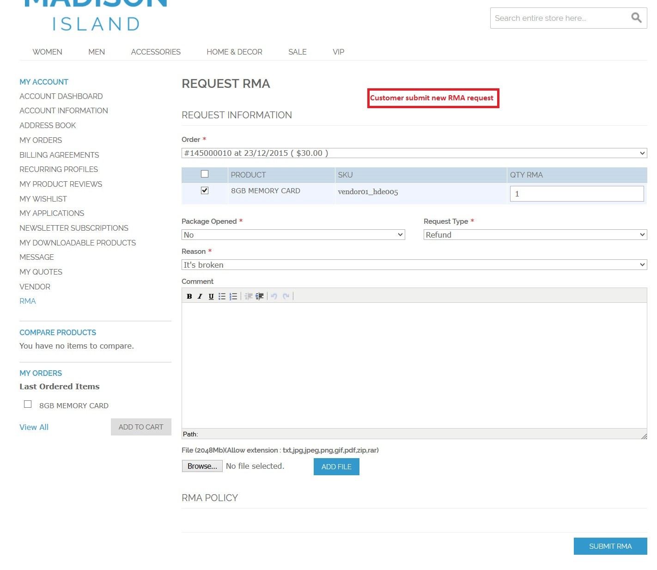Open the Vendor sidebar link
657x570 pixels.
point(35,287)
